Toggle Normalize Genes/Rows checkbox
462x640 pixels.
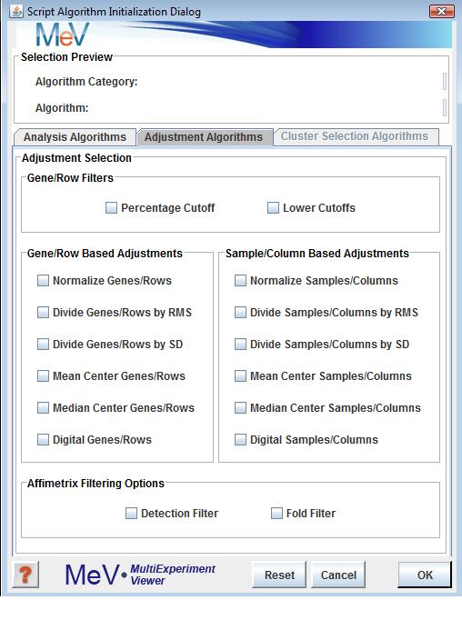[43, 280]
